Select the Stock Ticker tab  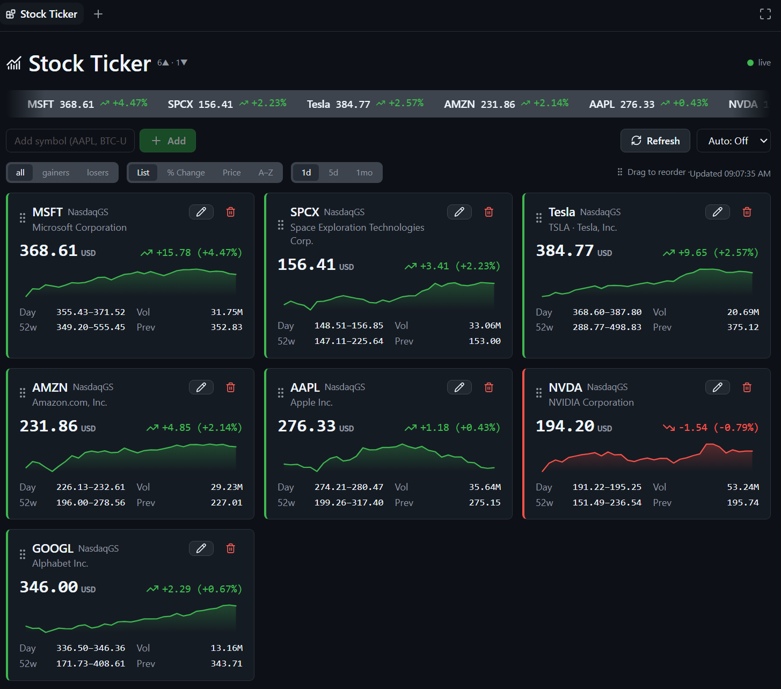tap(42, 14)
